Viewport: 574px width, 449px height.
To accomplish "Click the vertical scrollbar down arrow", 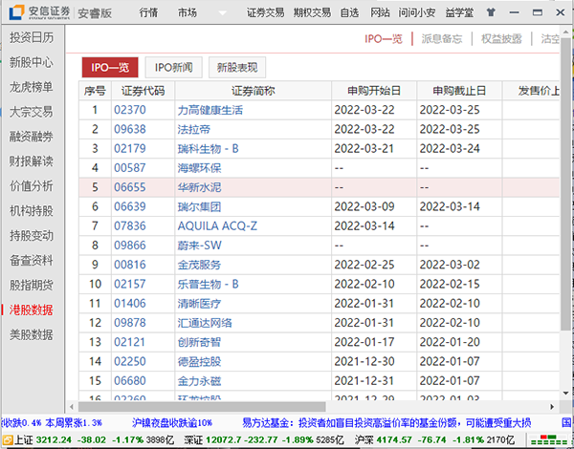I will [x=566, y=394].
